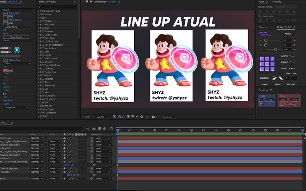
Task: Click the parent pick whip of Red Solid 1 layer
Action: (92, 179)
